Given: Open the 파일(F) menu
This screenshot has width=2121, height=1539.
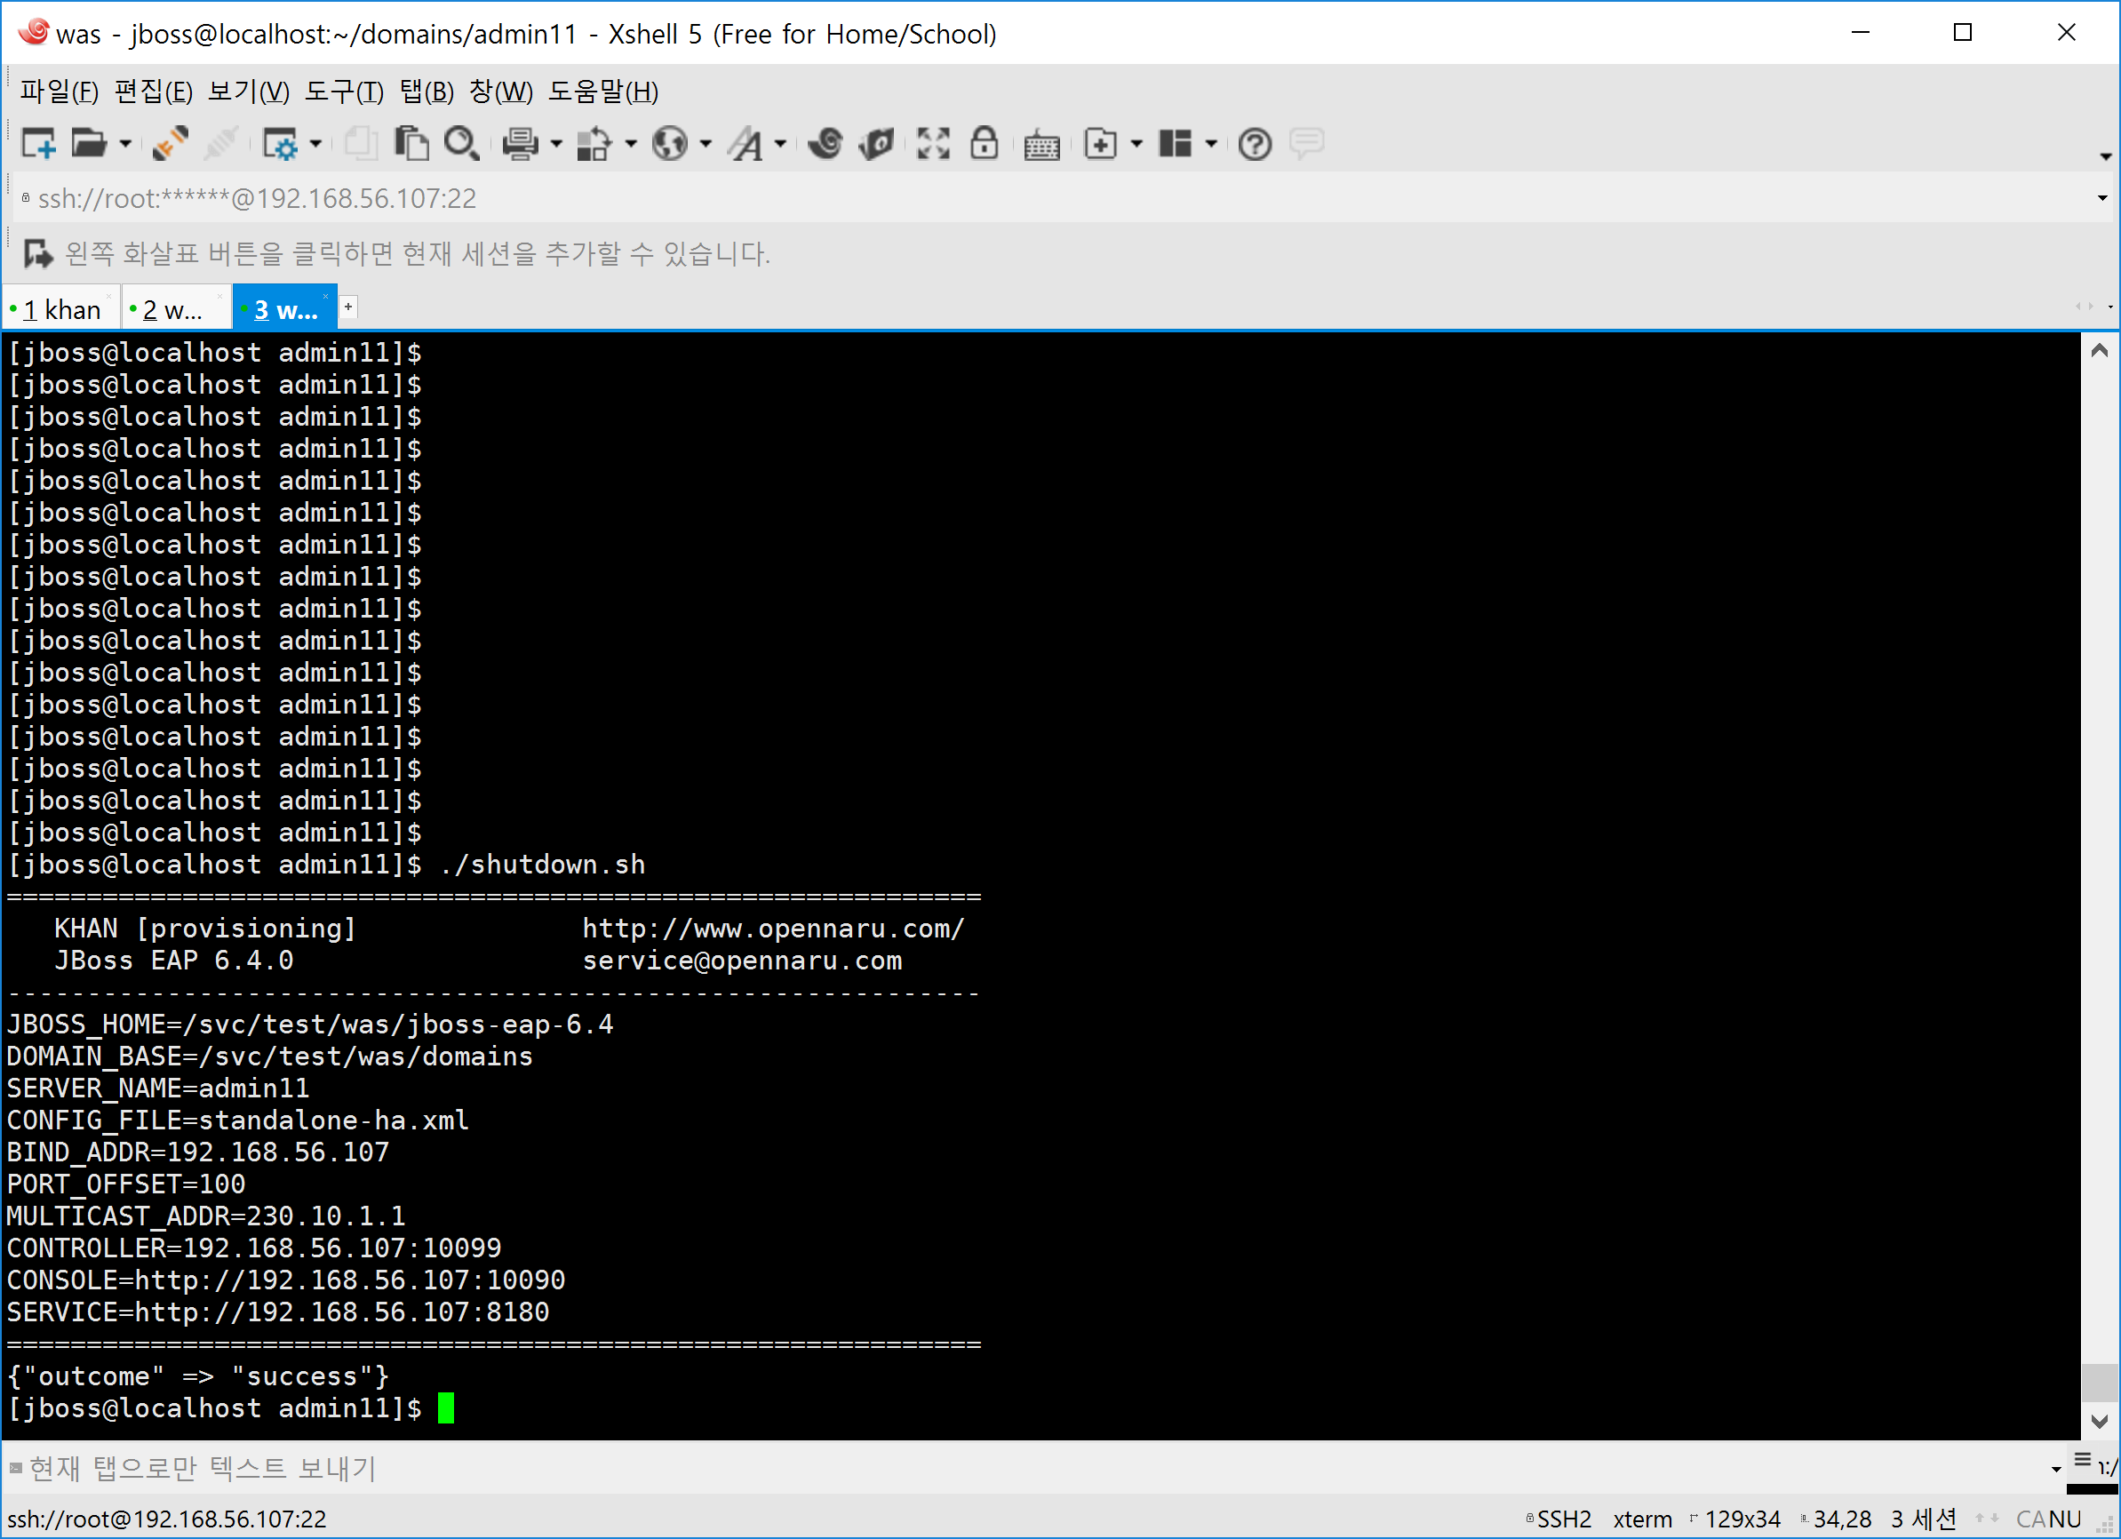Looking at the screenshot, I should 59,92.
